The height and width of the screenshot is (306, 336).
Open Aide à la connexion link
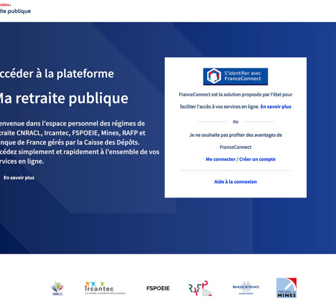(235, 182)
